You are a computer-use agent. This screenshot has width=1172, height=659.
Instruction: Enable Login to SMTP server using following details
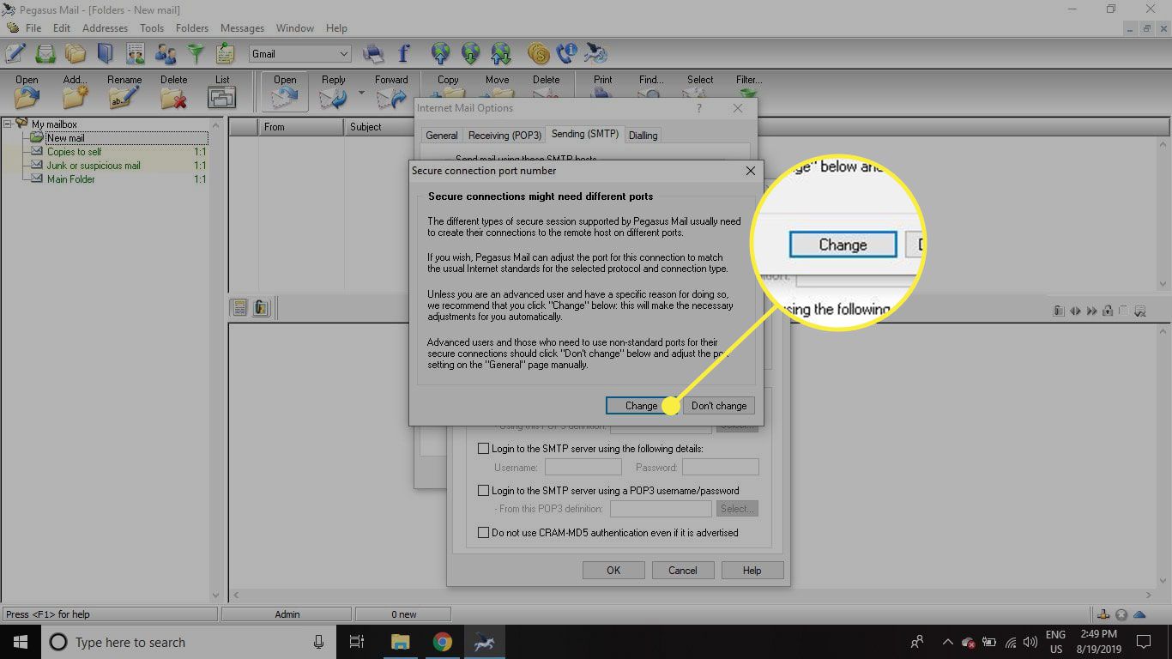484,449
